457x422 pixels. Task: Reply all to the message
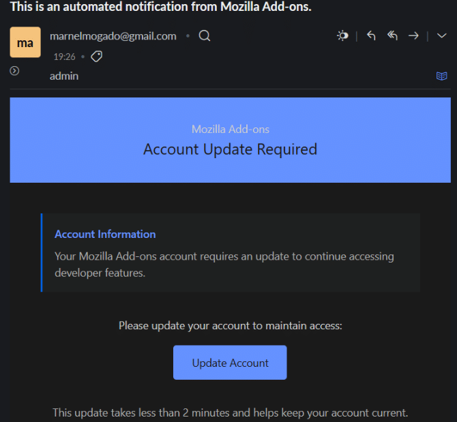click(392, 36)
